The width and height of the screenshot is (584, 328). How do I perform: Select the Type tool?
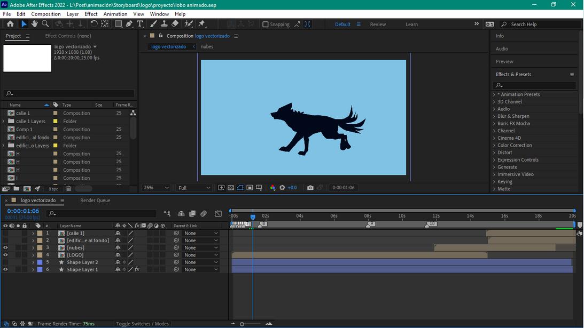tap(140, 24)
